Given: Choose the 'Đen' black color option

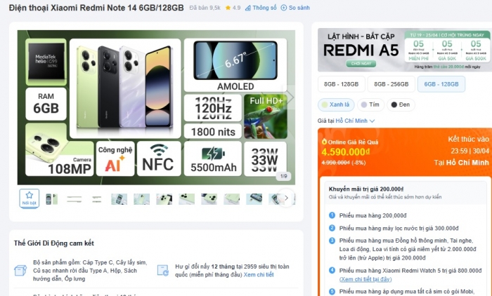Looking at the screenshot, I should point(400,105).
